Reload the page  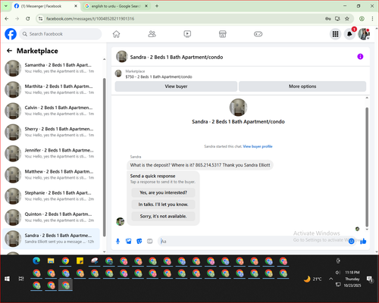pyautogui.click(x=28, y=18)
